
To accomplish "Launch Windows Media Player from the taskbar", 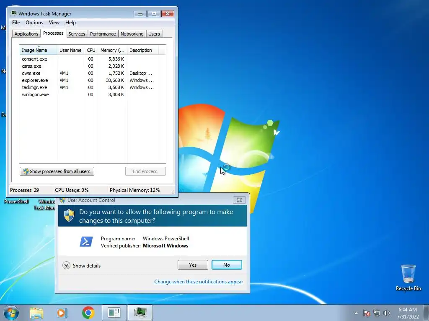I will (x=62, y=313).
